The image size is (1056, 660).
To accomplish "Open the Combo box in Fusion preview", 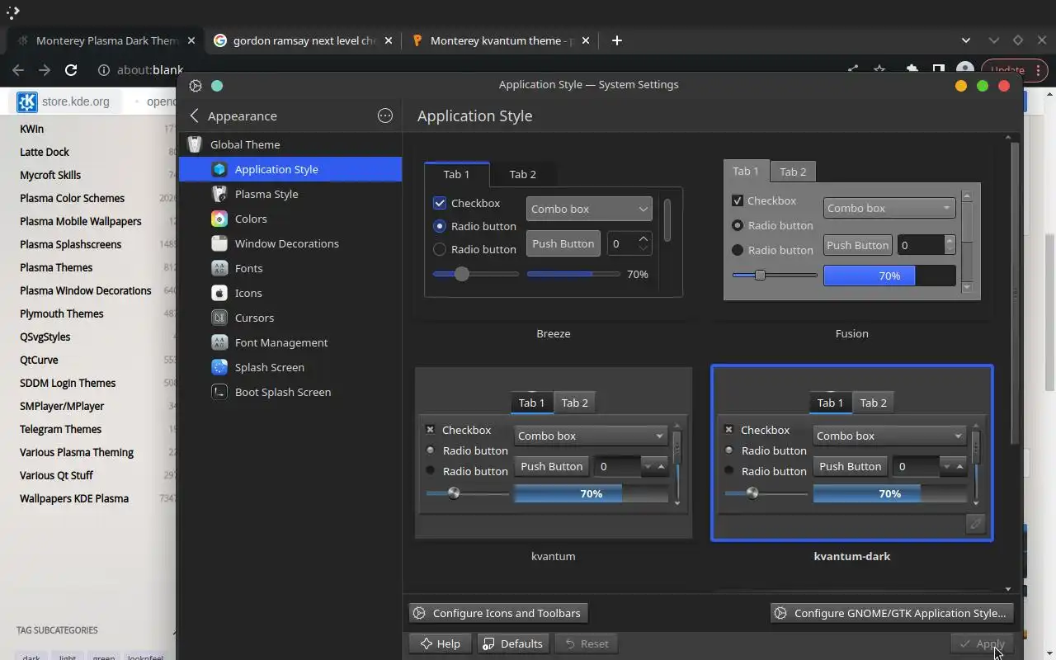I will click(889, 208).
